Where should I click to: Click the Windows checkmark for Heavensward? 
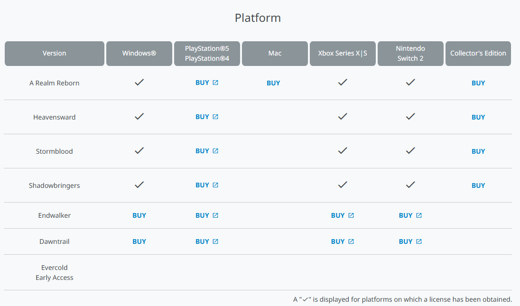click(139, 116)
